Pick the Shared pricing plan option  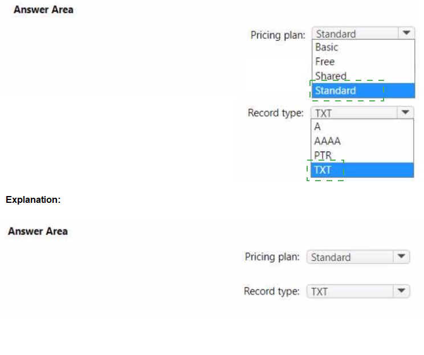[331, 76]
